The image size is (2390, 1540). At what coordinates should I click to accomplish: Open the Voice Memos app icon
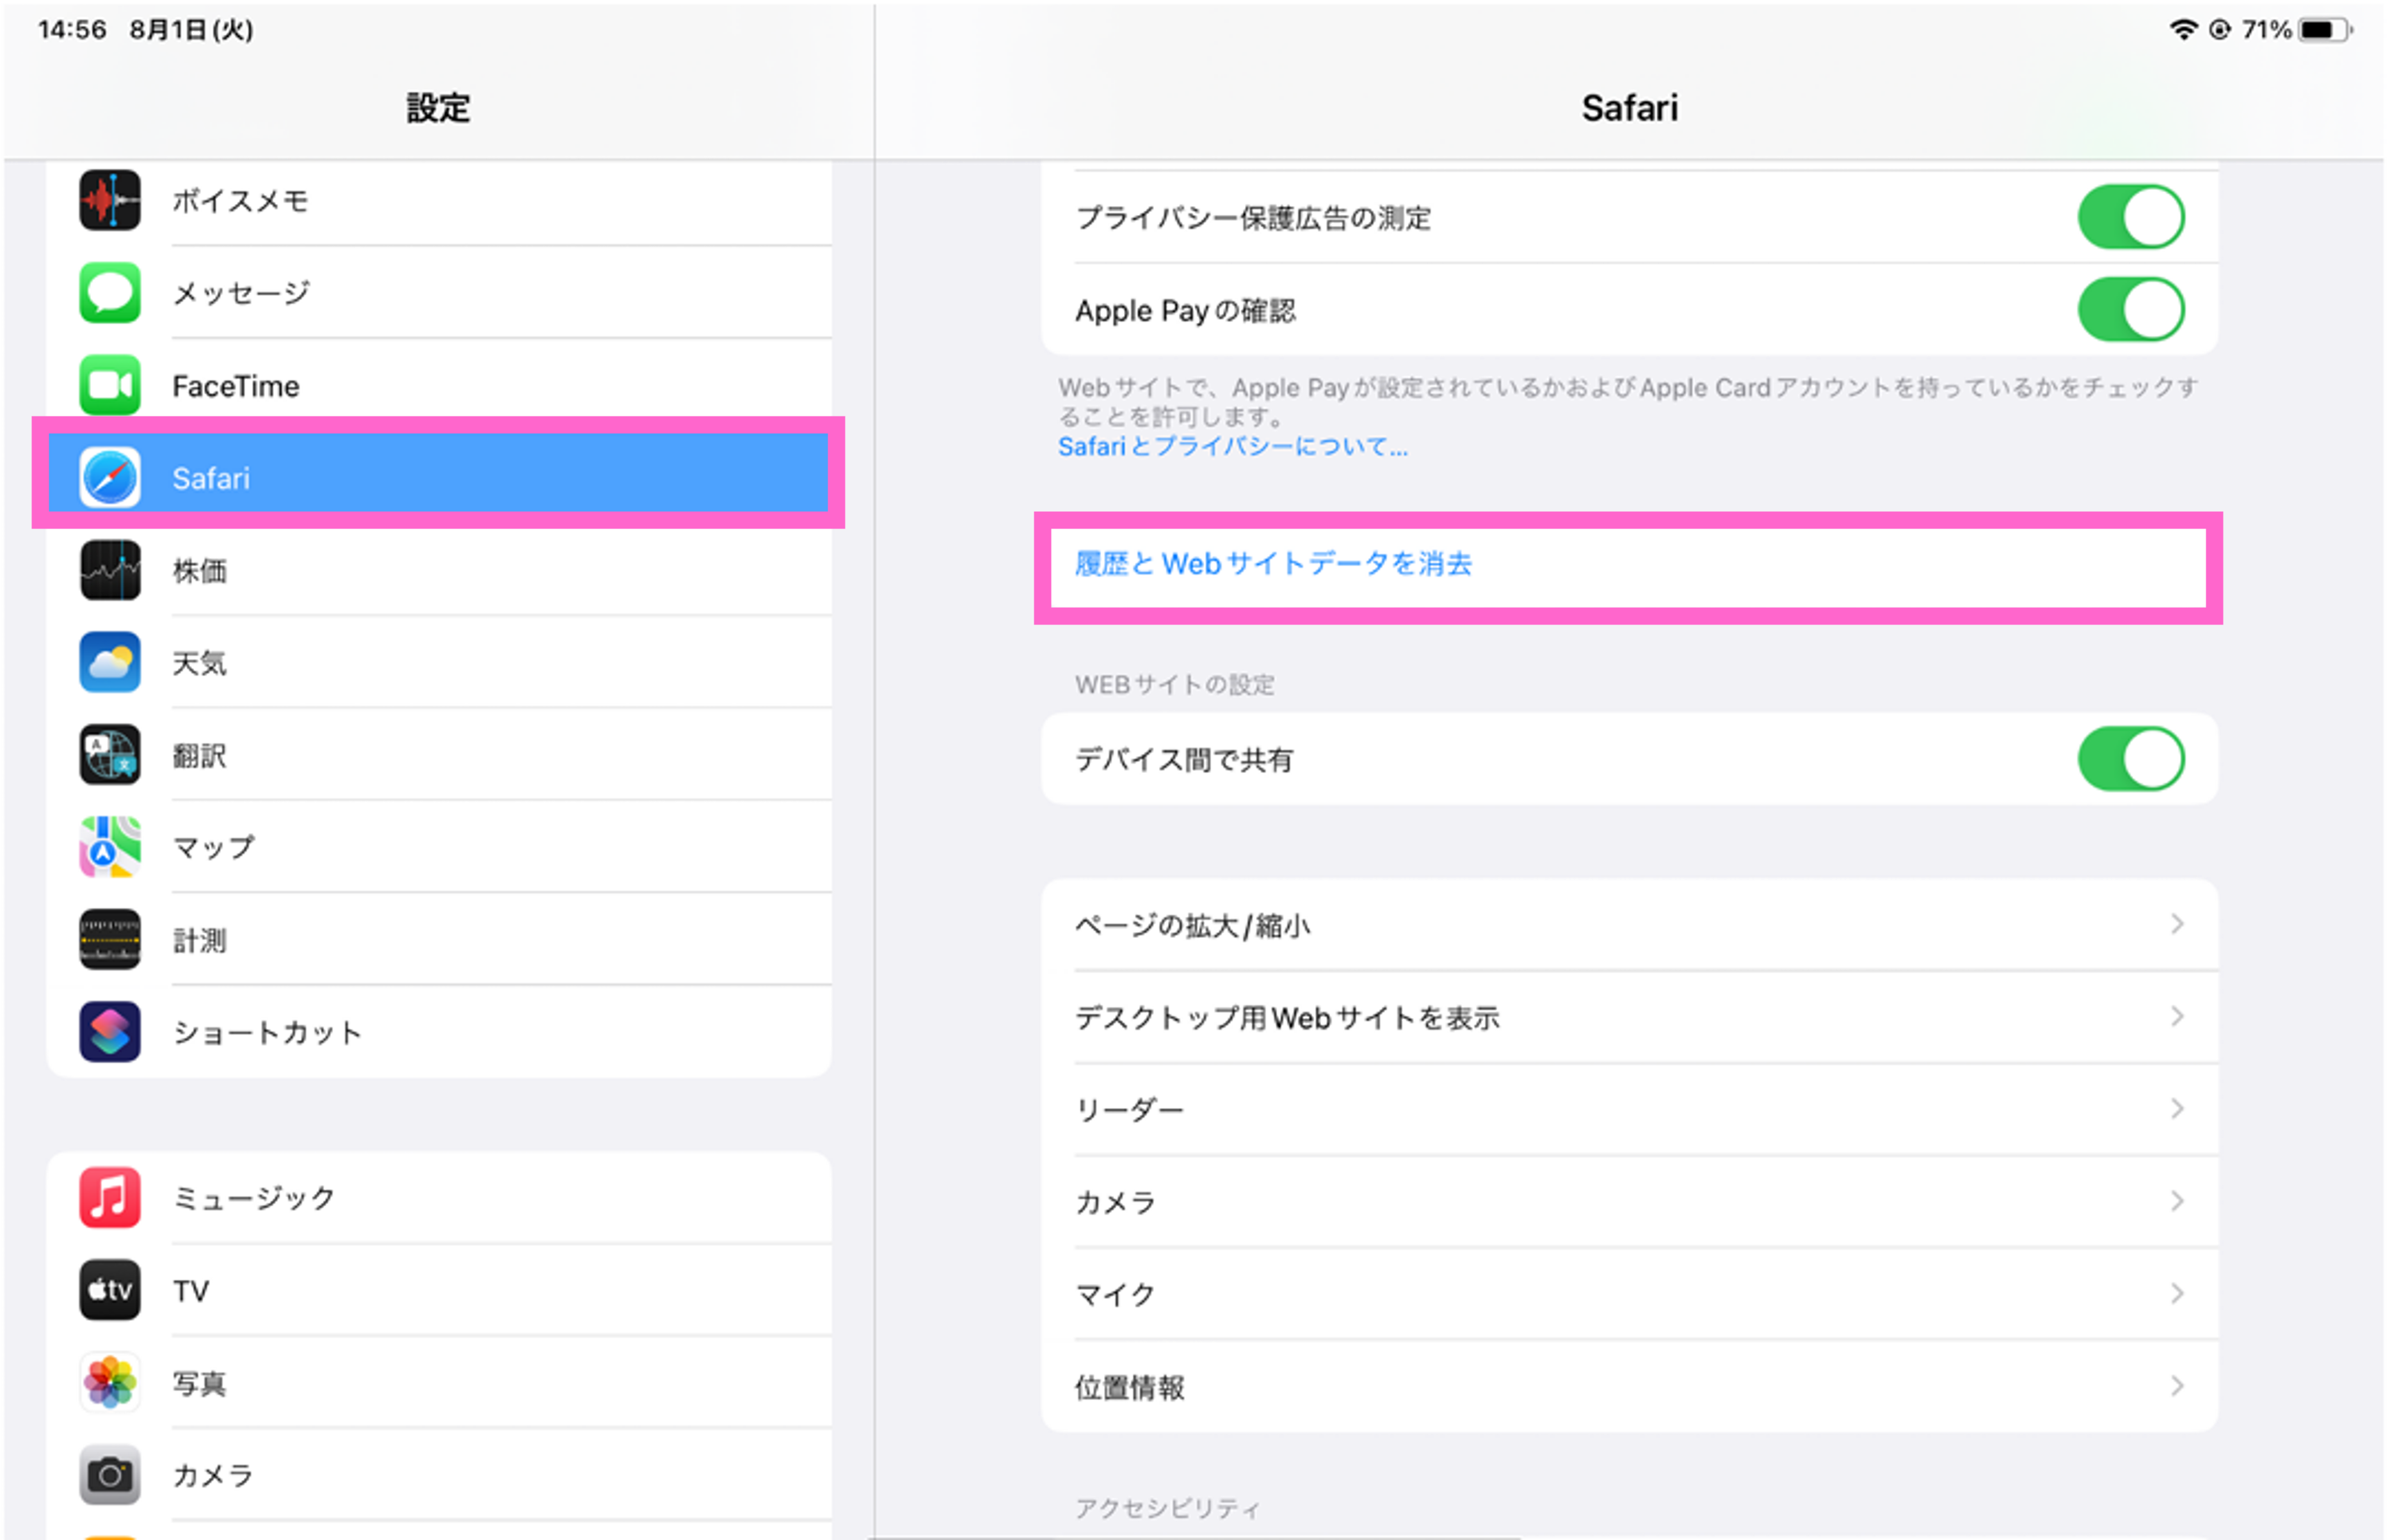109,200
